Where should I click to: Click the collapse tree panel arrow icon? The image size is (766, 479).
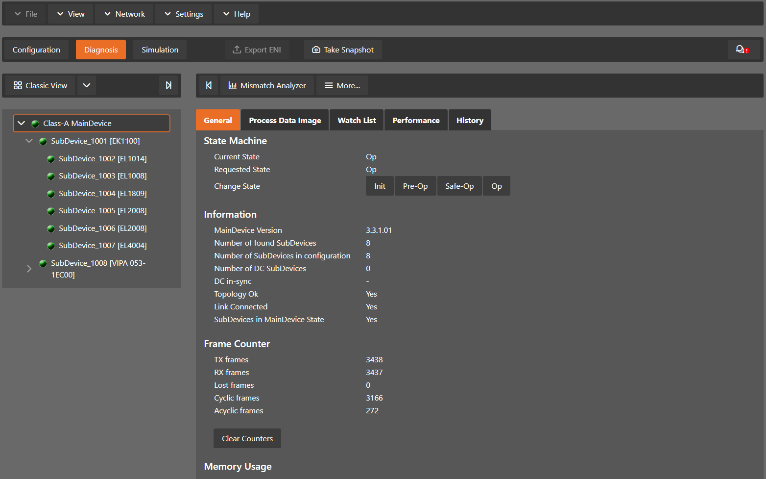pyautogui.click(x=168, y=85)
